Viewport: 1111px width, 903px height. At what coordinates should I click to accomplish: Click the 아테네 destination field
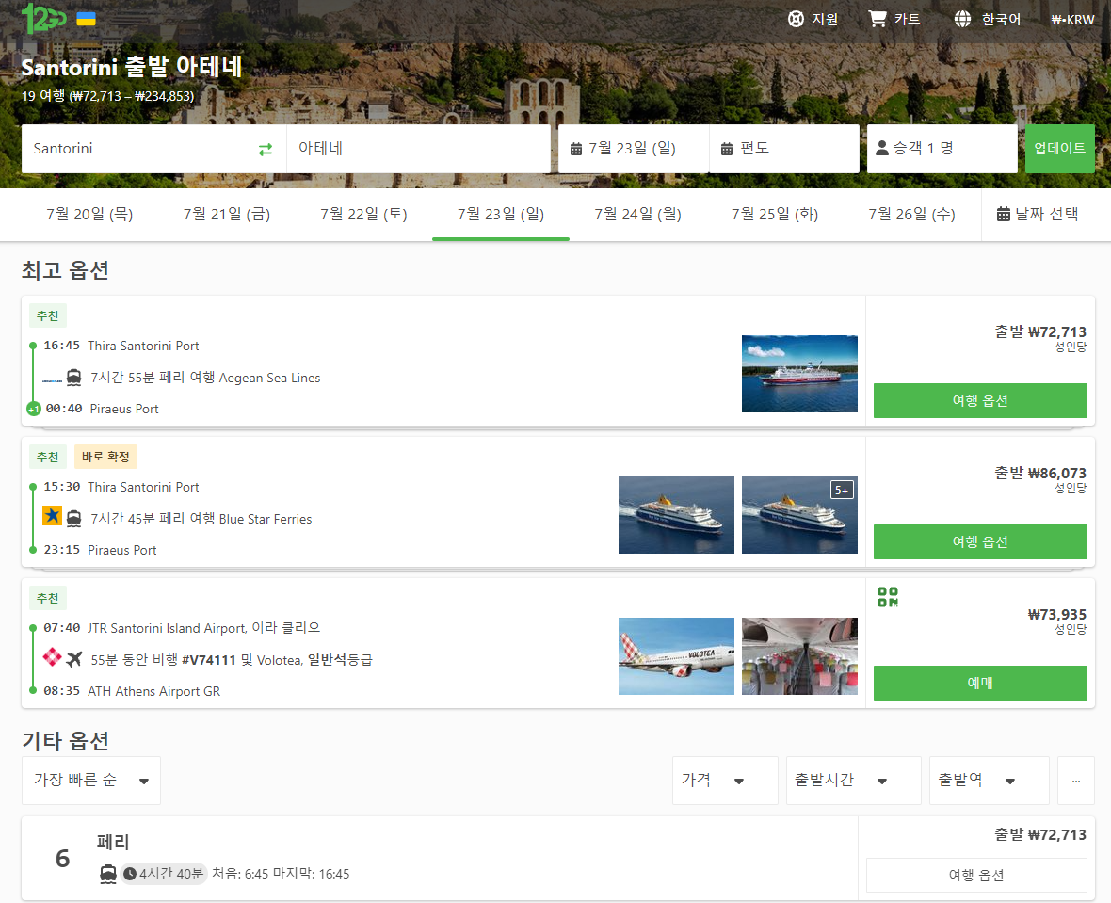419,149
